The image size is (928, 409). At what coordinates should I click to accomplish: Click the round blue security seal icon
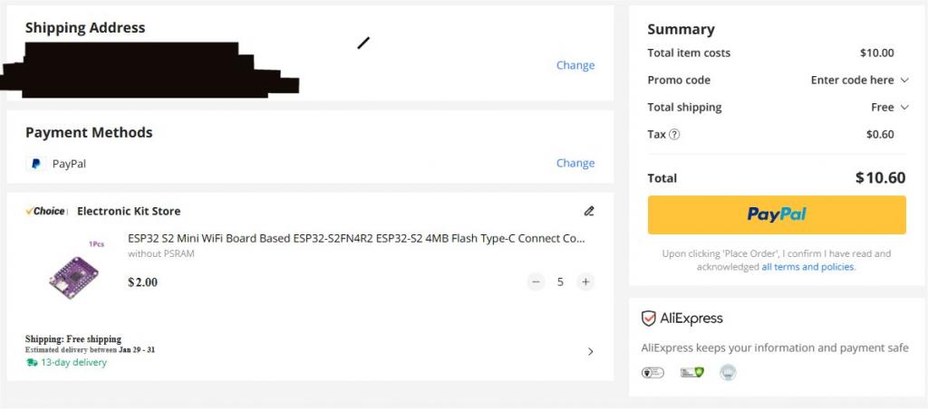[728, 372]
